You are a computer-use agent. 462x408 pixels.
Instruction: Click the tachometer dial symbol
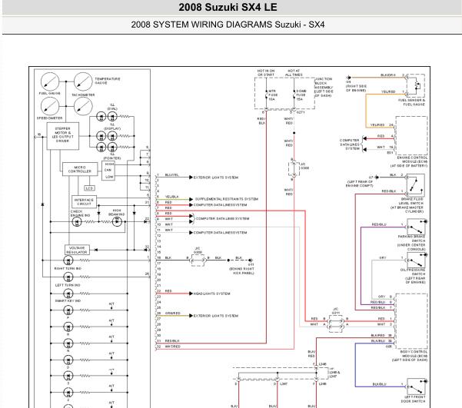click(x=83, y=106)
